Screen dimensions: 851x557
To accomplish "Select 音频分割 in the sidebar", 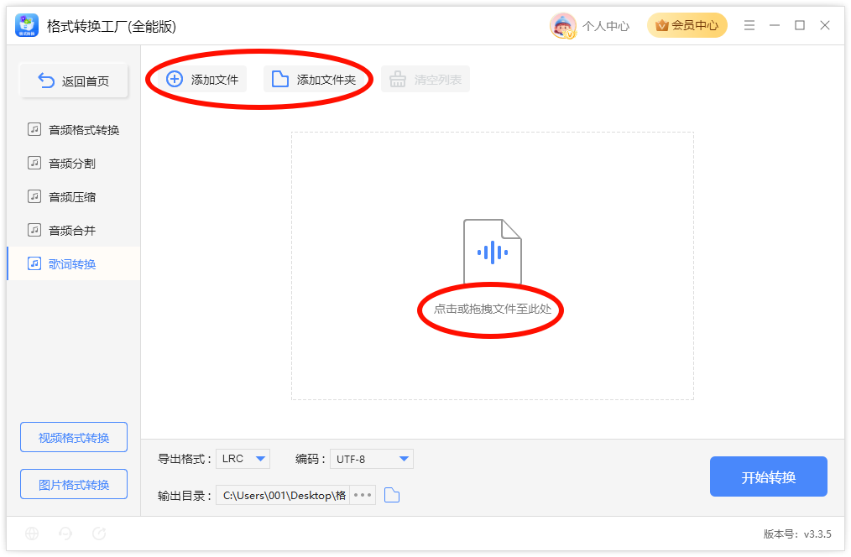I will coord(74,164).
